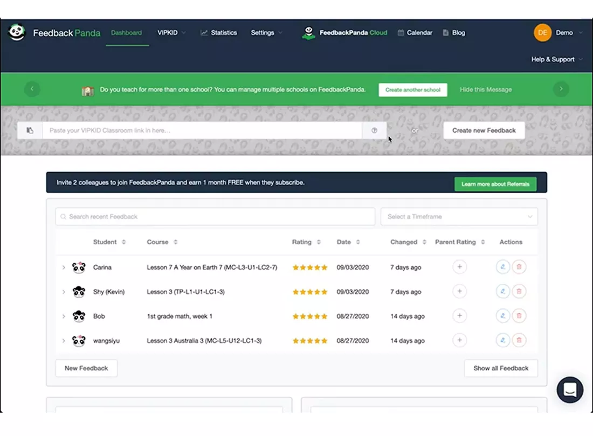593x436 pixels.
Task: Click the DE user avatar
Action: tap(542, 33)
